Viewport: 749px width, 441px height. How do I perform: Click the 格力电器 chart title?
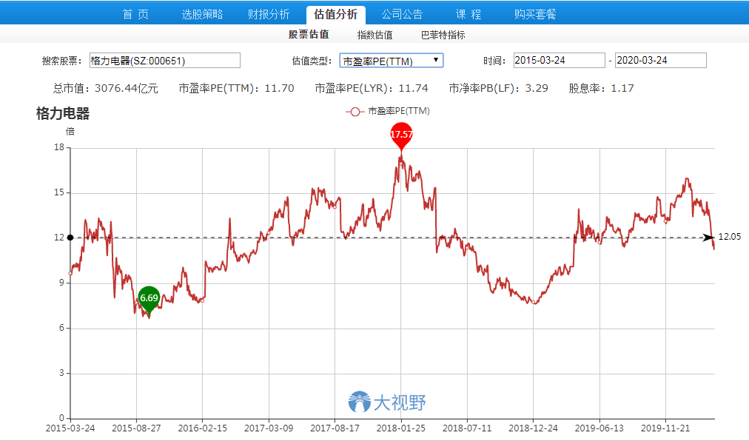pos(63,114)
